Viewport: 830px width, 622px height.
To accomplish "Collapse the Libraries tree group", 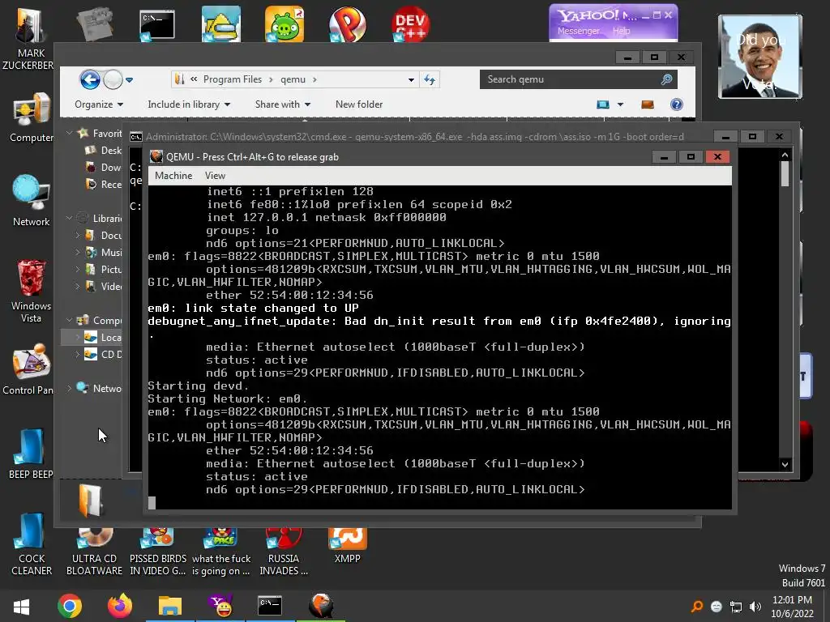I will click(70, 218).
